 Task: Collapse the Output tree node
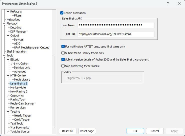(8, 35)
